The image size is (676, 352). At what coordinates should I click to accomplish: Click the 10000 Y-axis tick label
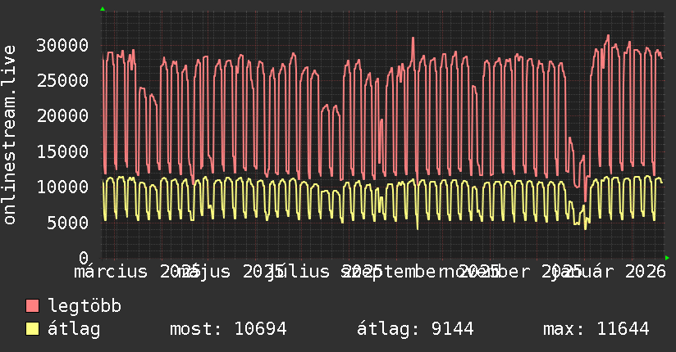click(x=65, y=187)
